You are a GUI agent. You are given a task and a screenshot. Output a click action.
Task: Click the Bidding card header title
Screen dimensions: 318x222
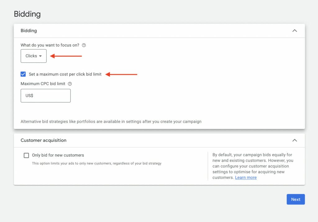tap(29, 31)
